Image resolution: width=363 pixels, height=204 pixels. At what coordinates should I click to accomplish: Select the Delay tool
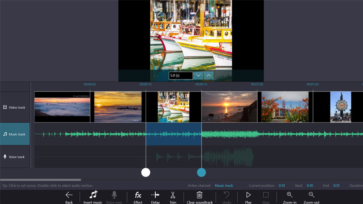coord(155,195)
